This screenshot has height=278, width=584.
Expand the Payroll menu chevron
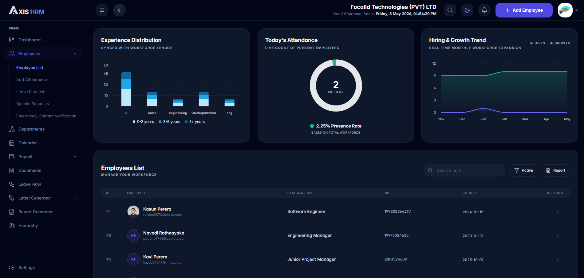(75, 157)
